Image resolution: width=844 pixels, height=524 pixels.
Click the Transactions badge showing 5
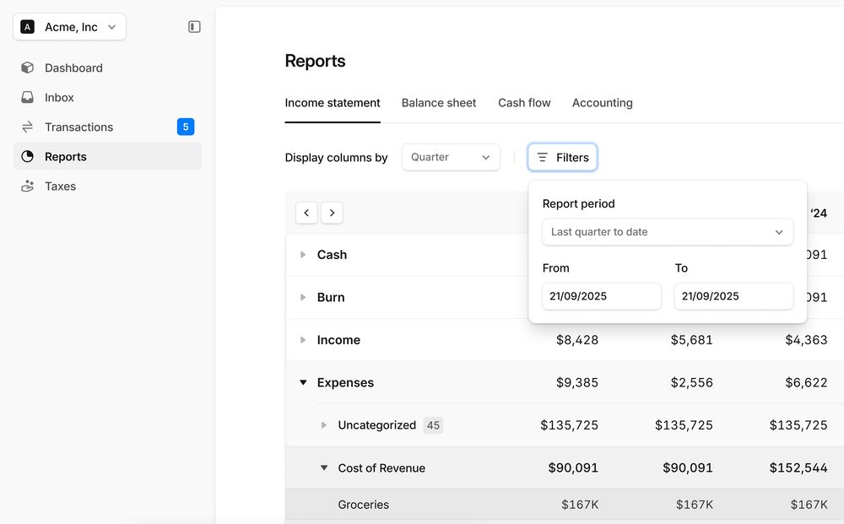[186, 127]
